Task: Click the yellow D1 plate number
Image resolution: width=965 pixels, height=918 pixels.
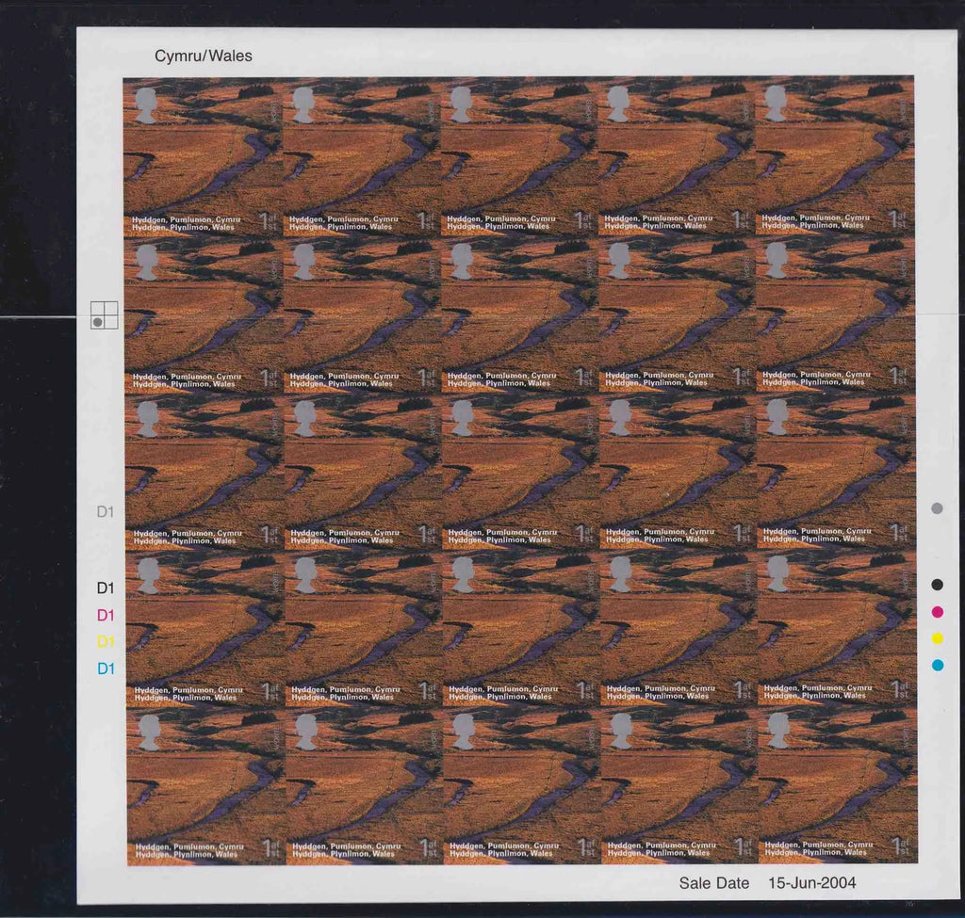Action: click(106, 641)
